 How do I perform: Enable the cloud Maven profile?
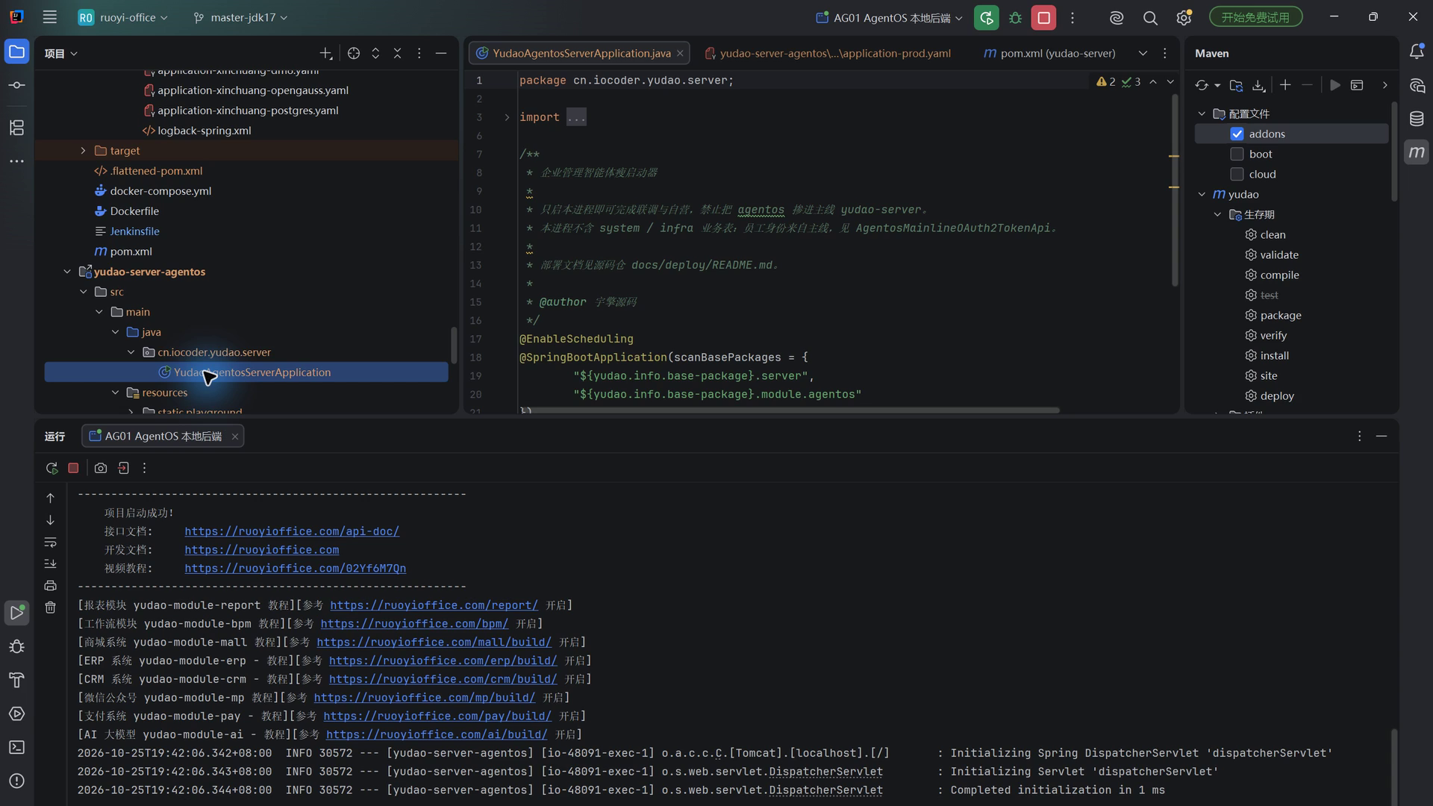[x=1237, y=174]
